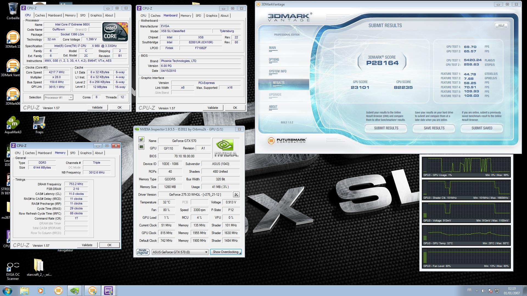Switch to Caches tab in CPU window of CPU-Z
The height and width of the screenshot is (296, 527).
(x=40, y=15)
